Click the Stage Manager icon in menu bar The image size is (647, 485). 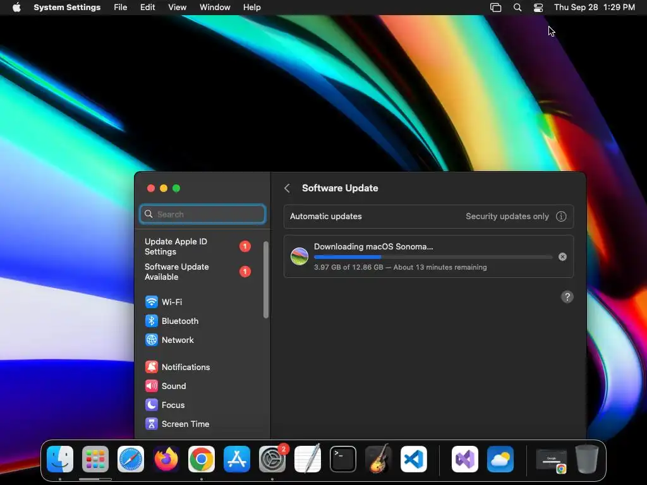(x=495, y=8)
